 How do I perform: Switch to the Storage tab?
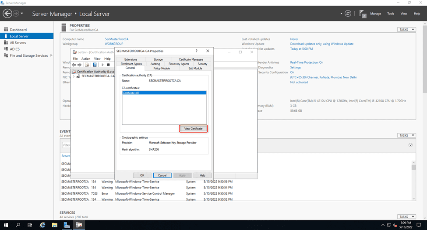[158, 59]
